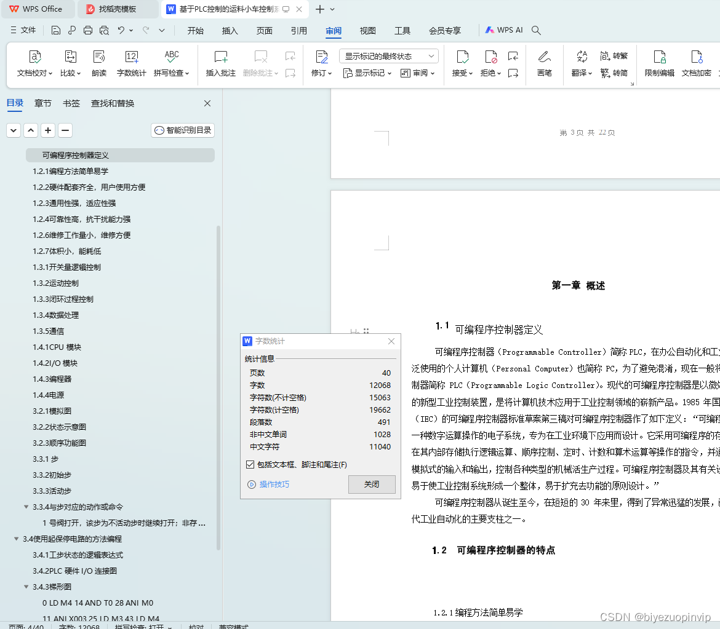Screen dimensions: 720x629
Task: Click the print icon in quick toolbar
Action: (88, 30)
